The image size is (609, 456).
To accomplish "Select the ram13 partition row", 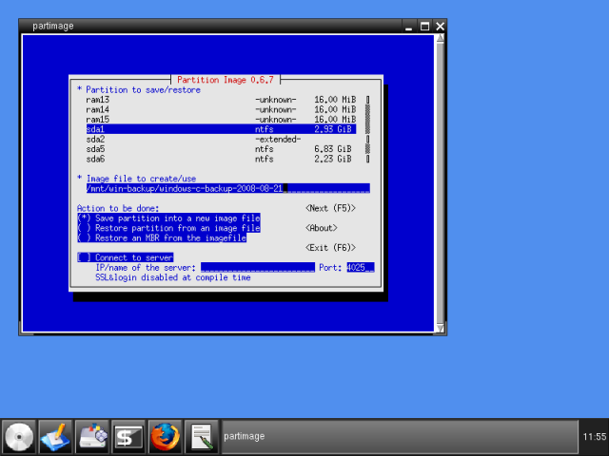I will tap(221, 100).
